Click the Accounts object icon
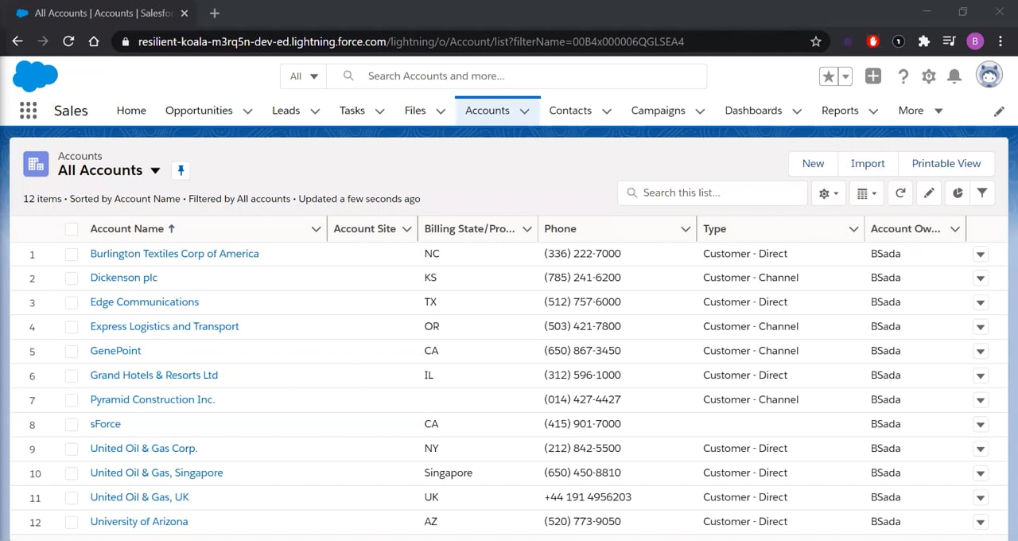Viewport: 1018px width, 541px height. [36, 163]
